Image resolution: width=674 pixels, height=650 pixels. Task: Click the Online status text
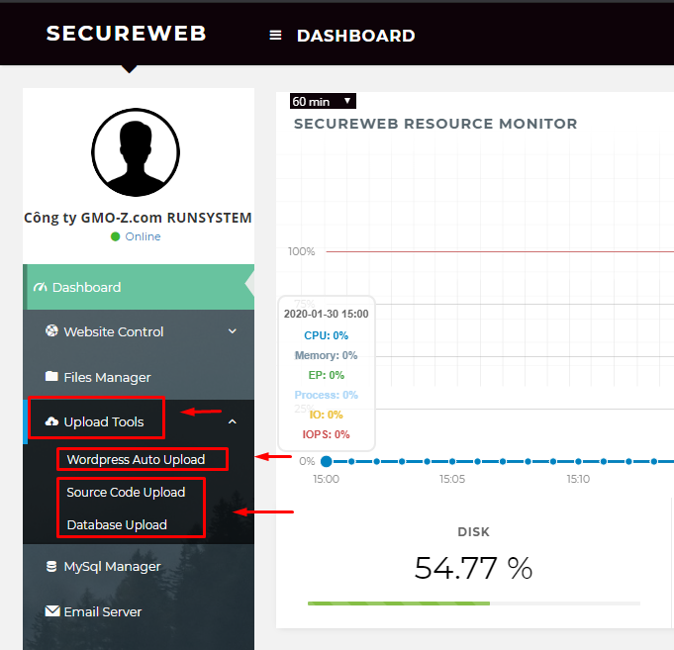pos(143,236)
